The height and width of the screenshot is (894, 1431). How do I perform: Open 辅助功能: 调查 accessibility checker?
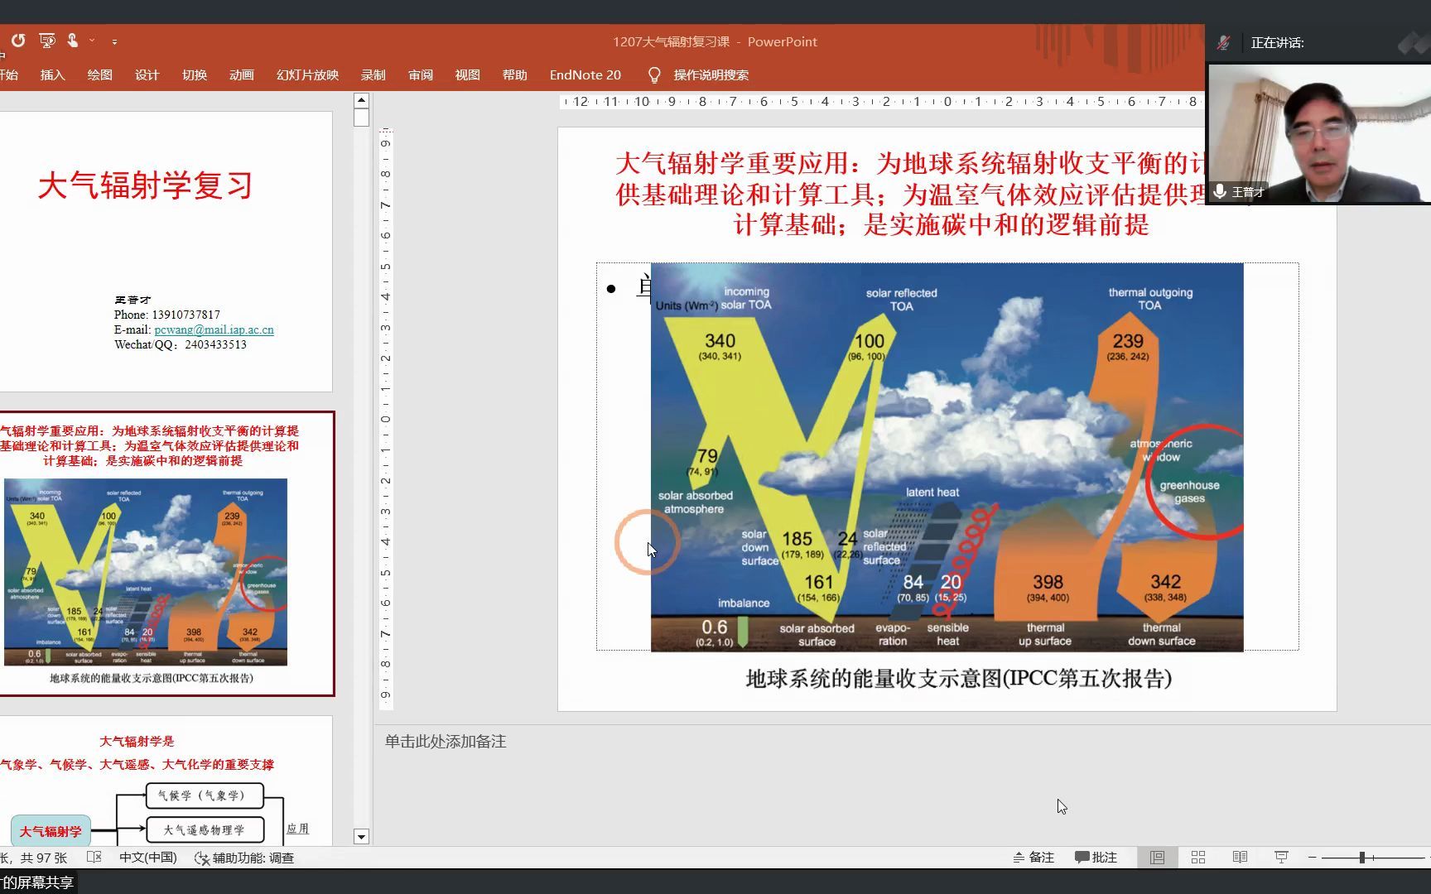click(244, 858)
